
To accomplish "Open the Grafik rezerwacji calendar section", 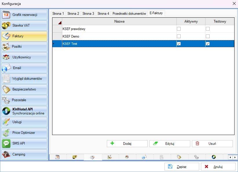I will [x=24, y=15].
